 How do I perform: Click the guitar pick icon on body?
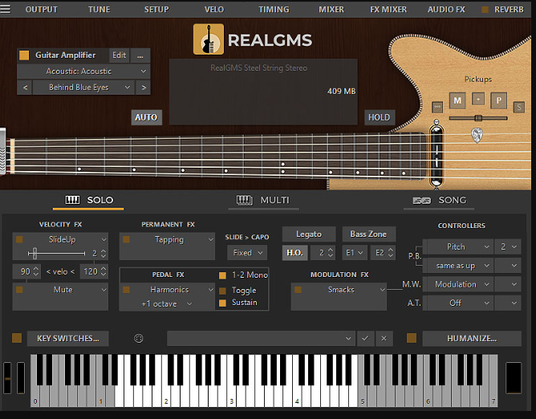[477, 135]
